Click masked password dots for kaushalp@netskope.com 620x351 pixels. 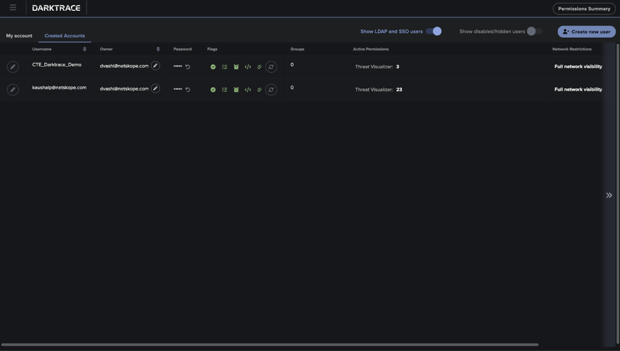tap(177, 90)
